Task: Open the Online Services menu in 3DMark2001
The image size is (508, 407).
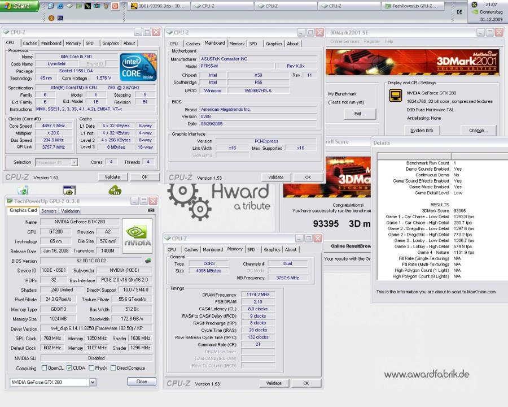Action: [x=345, y=41]
